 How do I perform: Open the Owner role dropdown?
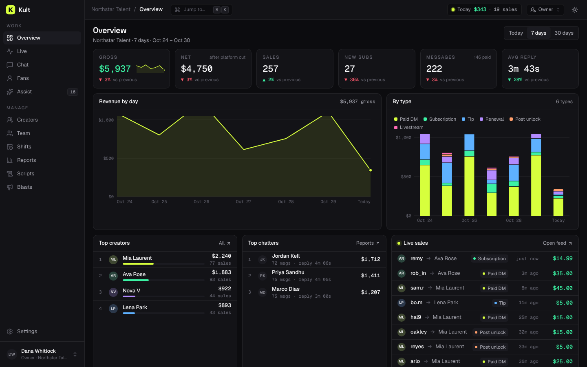pyautogui.click(x=545, y=10)
